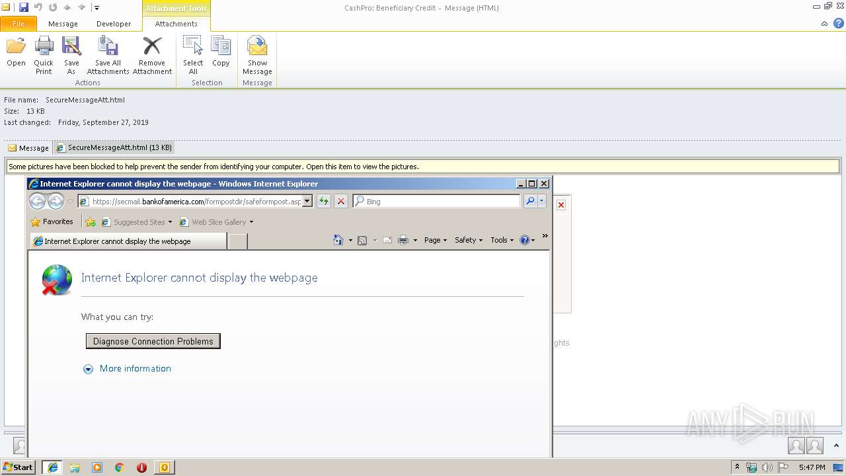Expand the people pane arrow

click(x=835, y=446)
